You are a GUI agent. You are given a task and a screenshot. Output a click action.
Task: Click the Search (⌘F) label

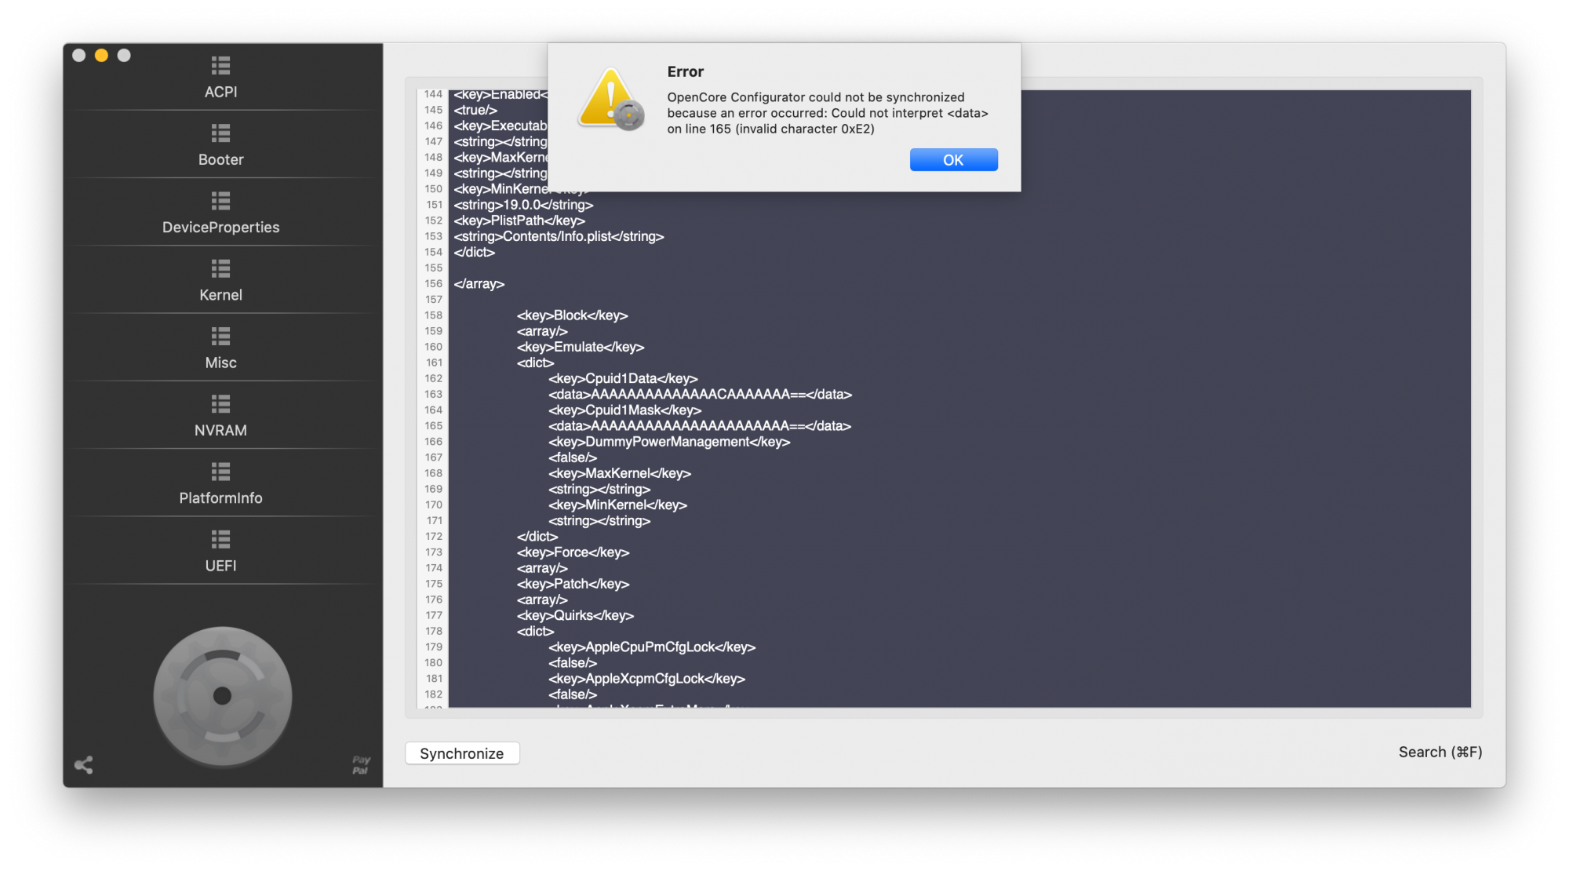pyautogui.click(x=1440, y=752)
